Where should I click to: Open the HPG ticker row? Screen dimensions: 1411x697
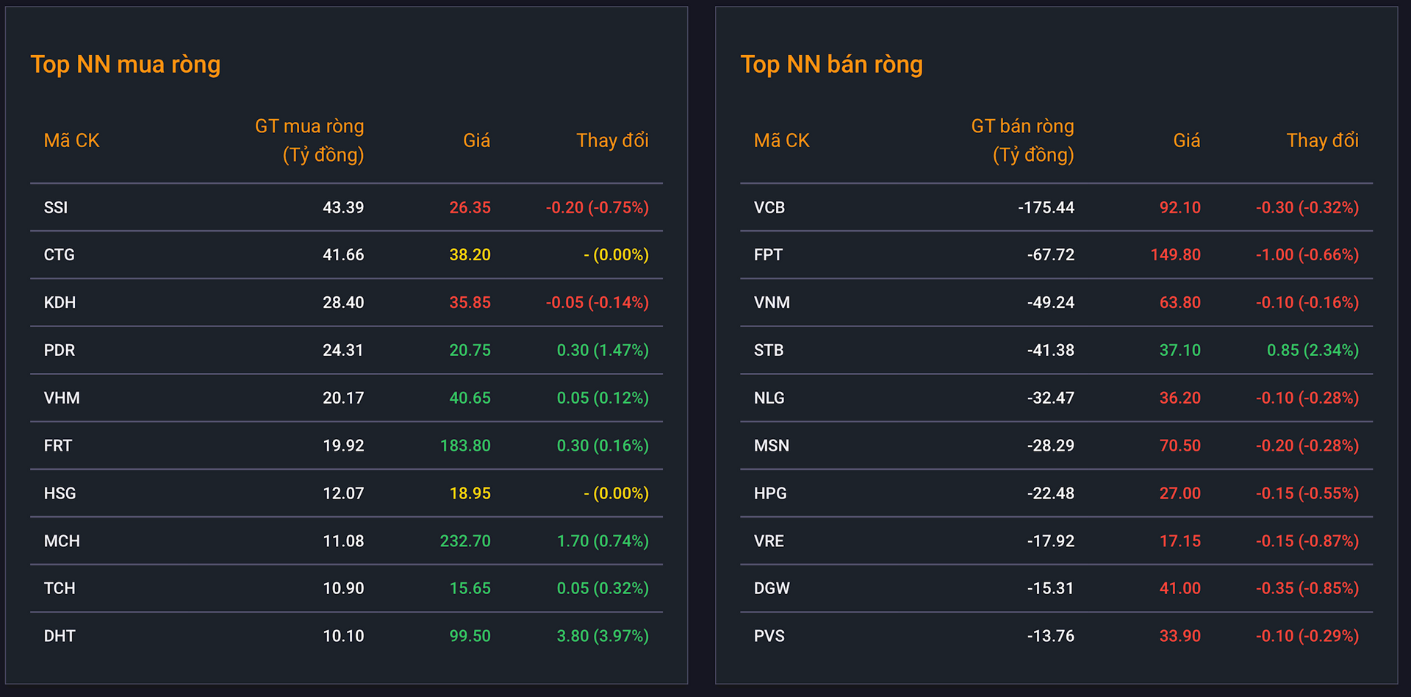coord(1056,493)
